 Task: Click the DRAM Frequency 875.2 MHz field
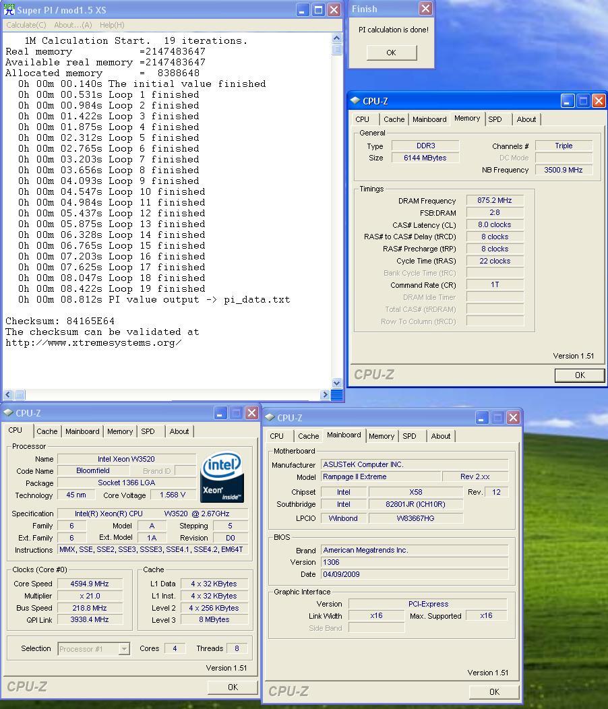(x=495, y=200)
